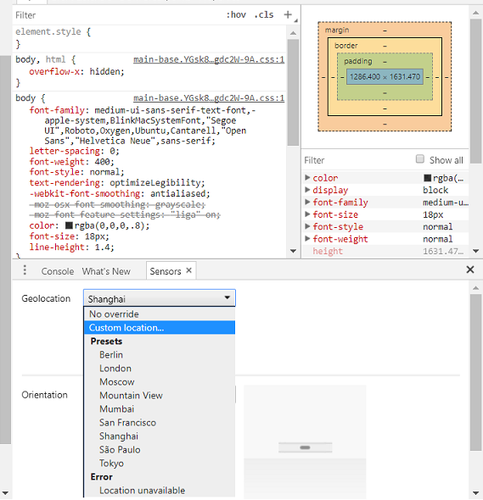Select Shanghai preset in list

[160, 436]
